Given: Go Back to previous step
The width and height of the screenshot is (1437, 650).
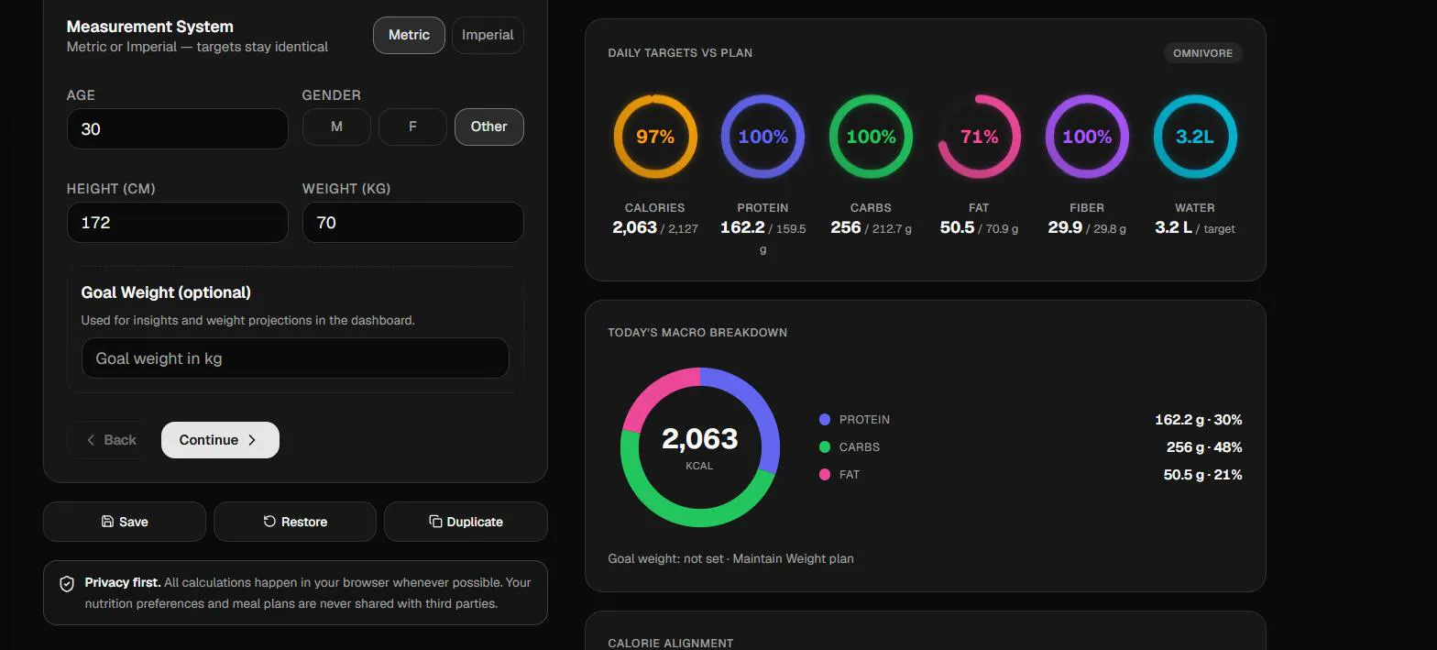Looking at the screenshot, I should coord(111,440).
